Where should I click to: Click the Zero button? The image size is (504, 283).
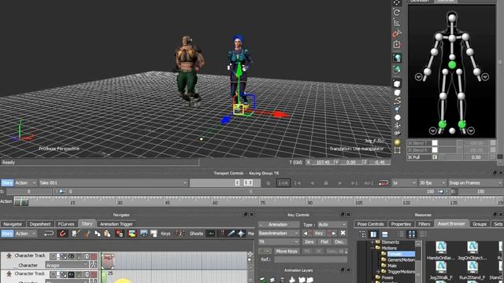point(309,242)
